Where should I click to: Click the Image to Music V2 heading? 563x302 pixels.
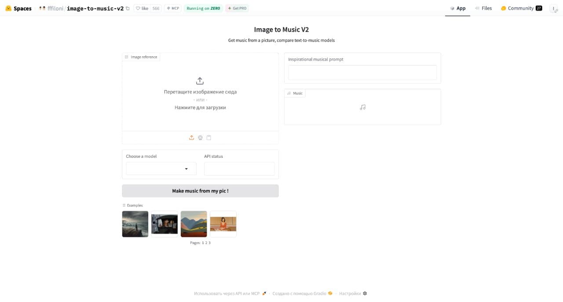tap(281, 29)
